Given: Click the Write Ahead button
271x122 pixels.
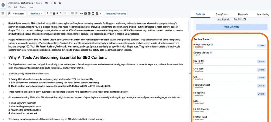Looking at the screenshot, I should (x=16, y=13).
